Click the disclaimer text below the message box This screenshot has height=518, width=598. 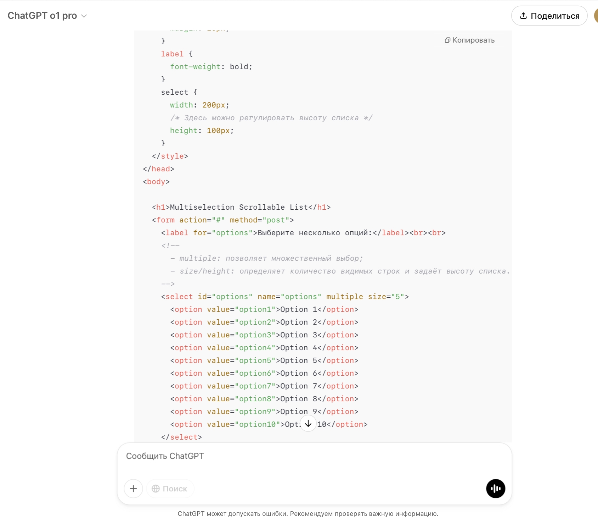pos(308,513)
